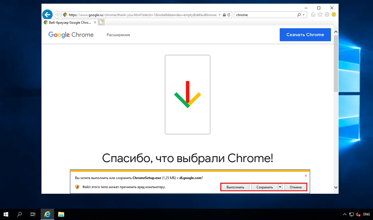Click the Chrome favicon in address bar
Image resolution: width=373 pixels, height=220 pixels.
[65, 15]
